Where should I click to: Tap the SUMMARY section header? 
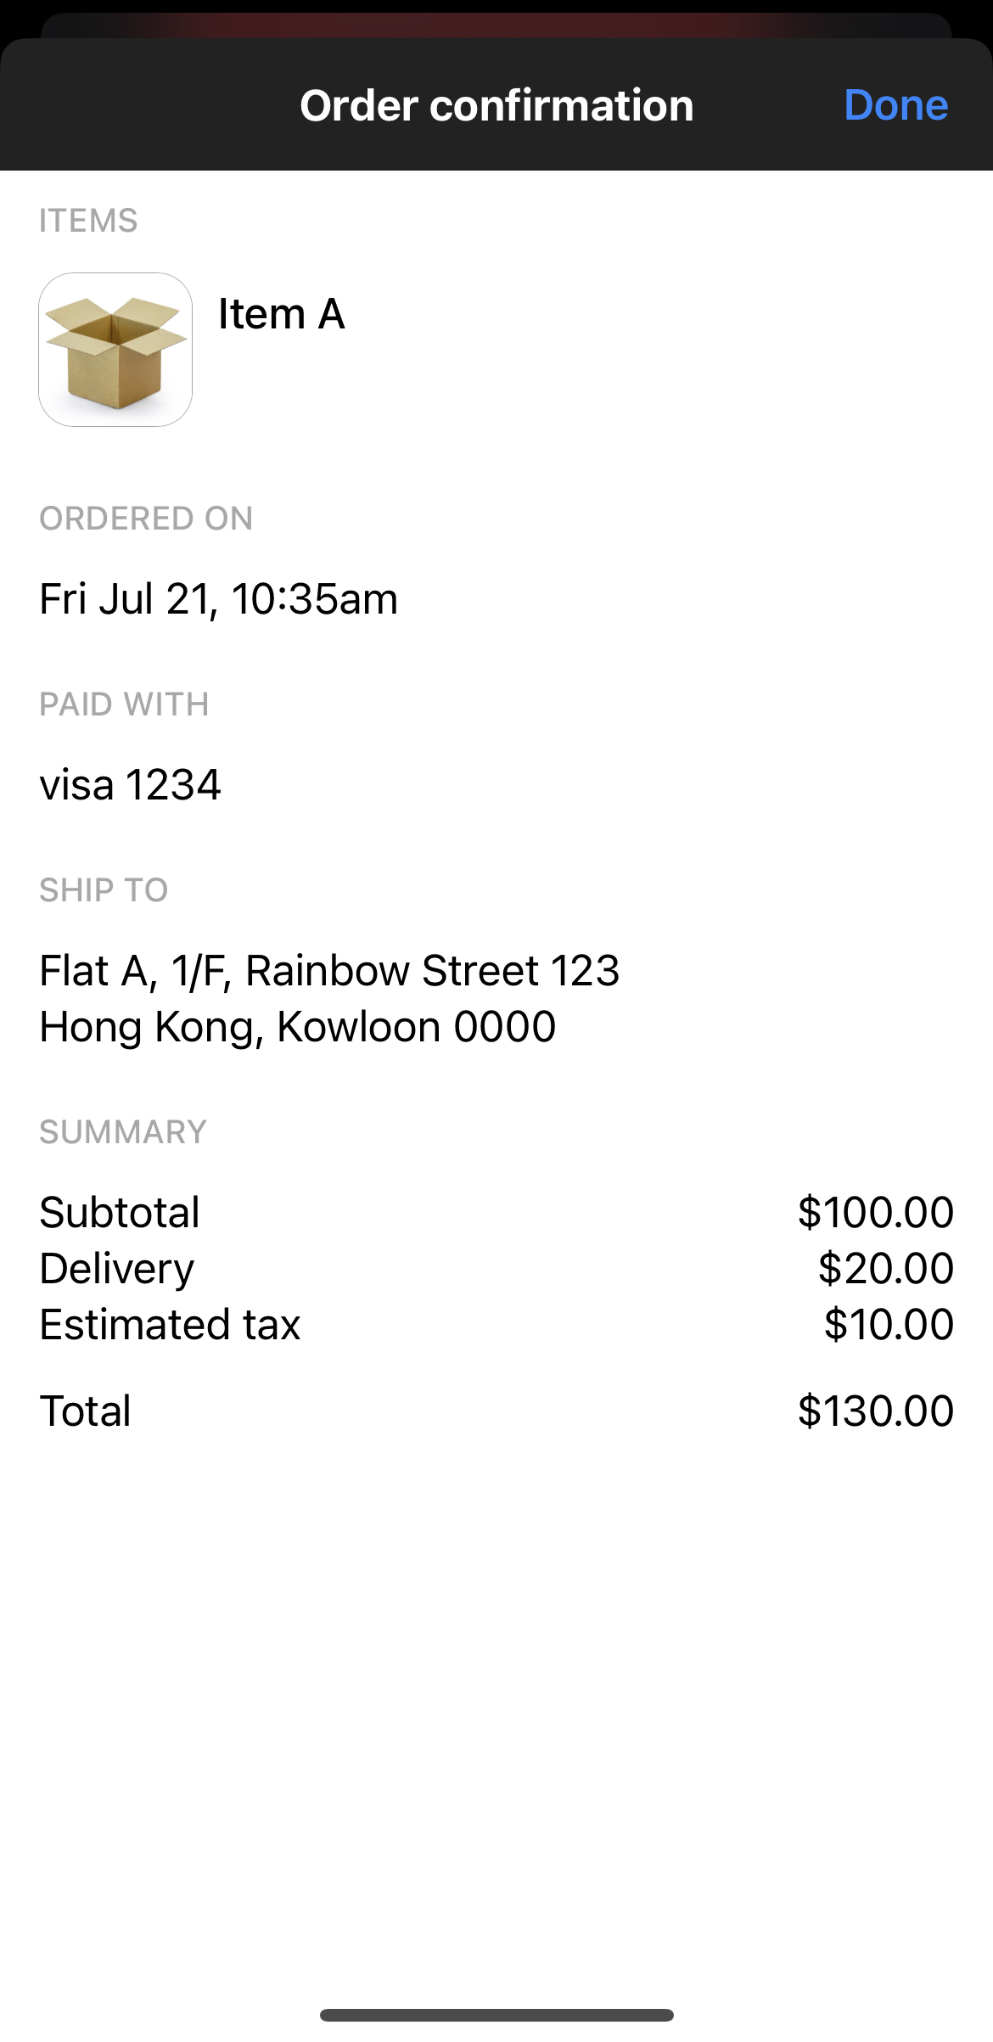[x=123, y=1132]
